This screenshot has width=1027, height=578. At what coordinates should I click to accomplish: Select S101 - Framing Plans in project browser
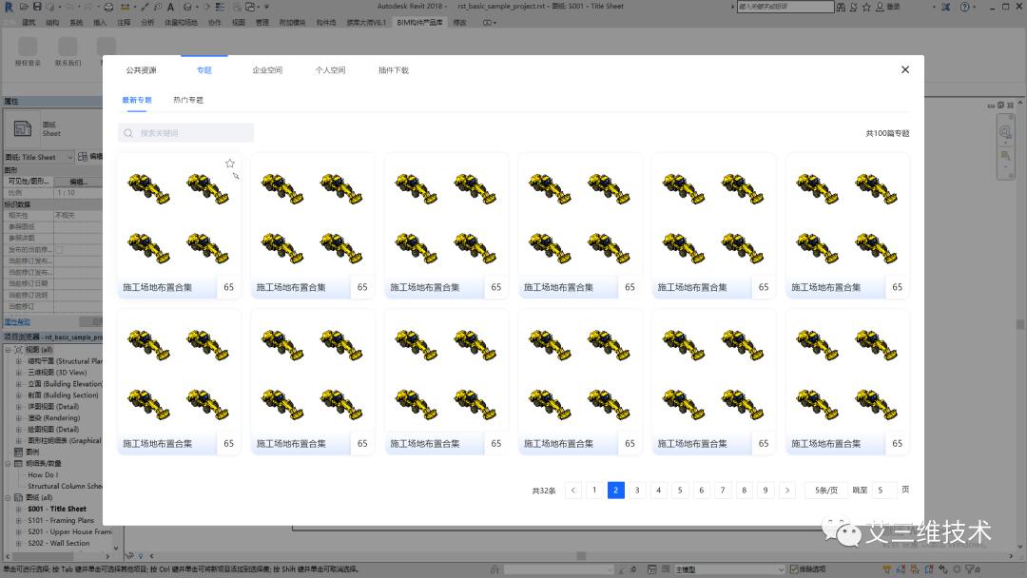[61, 520]
